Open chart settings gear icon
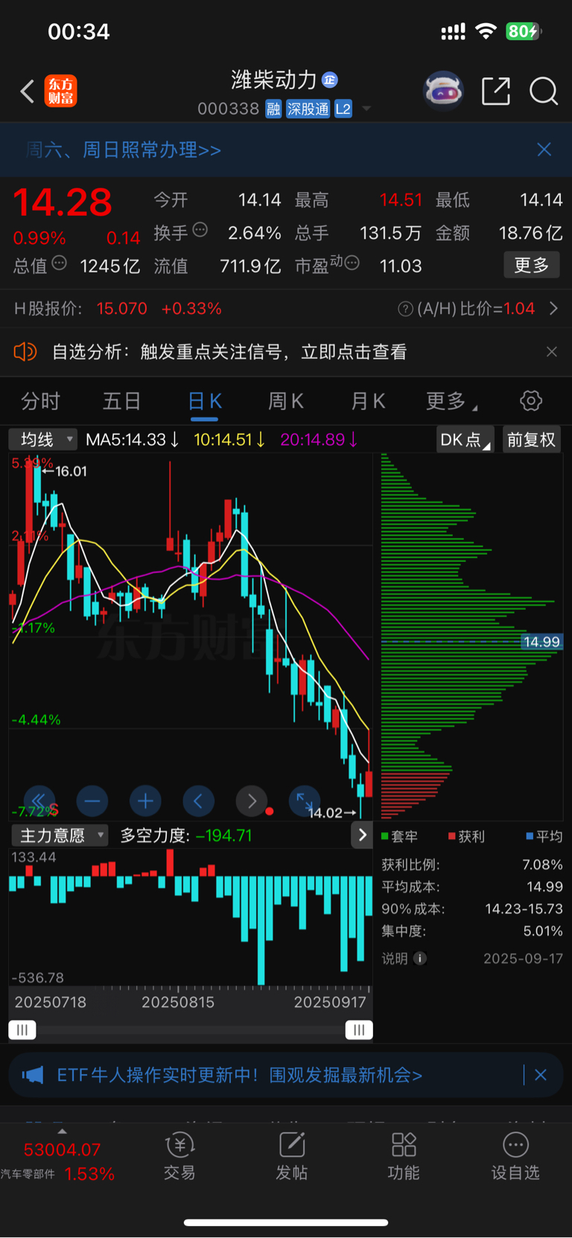Image resolution: width=572 pixels, height=1238 pixels. pyautogui.click(x=531, y=401)
